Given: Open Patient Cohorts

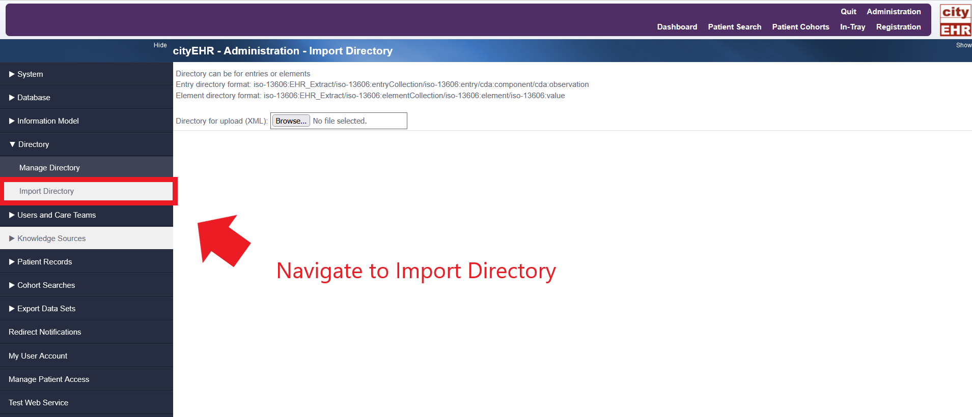Looking at the screenshot, I should [800, 27].
